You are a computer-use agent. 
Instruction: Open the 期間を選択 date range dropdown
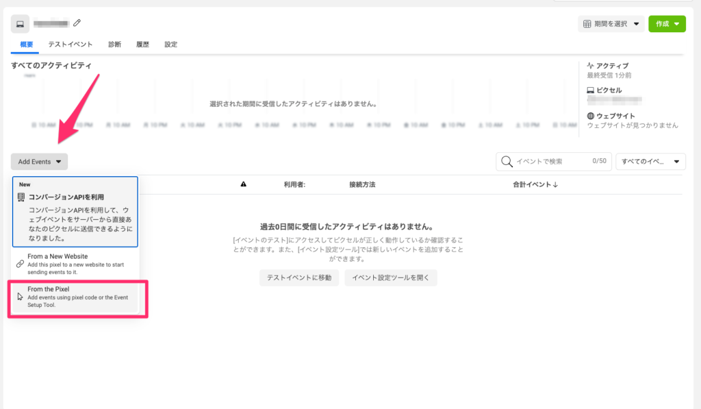(611, 24)
